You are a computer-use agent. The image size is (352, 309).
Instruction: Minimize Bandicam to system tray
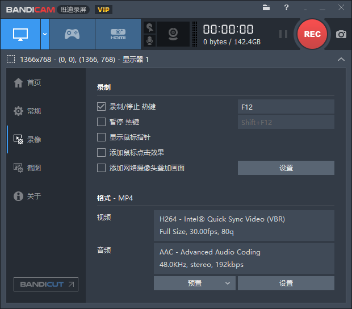point(305,10)
